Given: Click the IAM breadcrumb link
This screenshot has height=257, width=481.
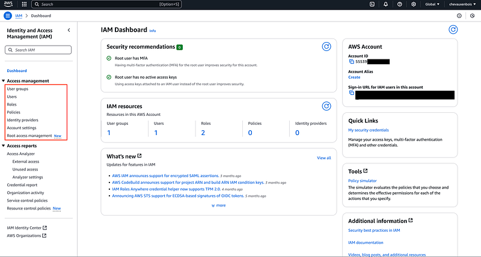Looking at the screenshot, I should [x=19, y=16].
